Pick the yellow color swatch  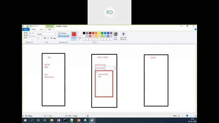(x=99, y=33)
